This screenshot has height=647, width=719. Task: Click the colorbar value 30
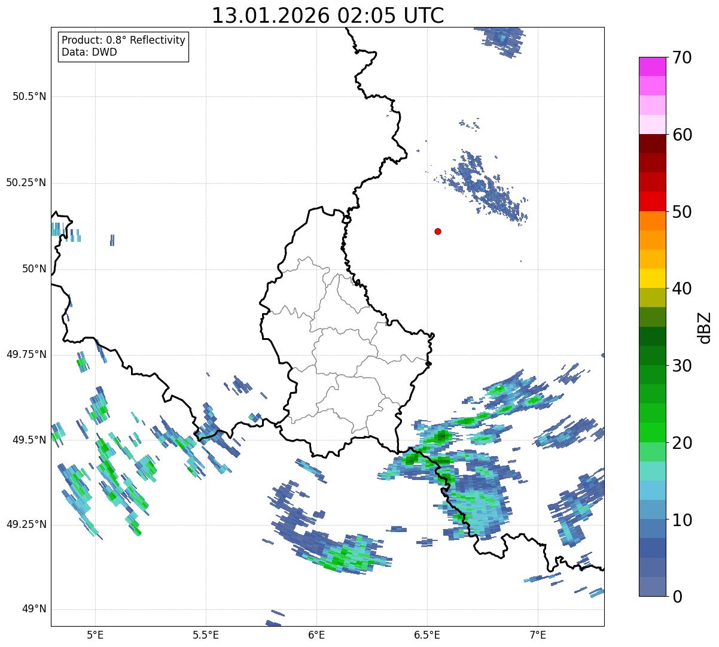pos(682,366)
